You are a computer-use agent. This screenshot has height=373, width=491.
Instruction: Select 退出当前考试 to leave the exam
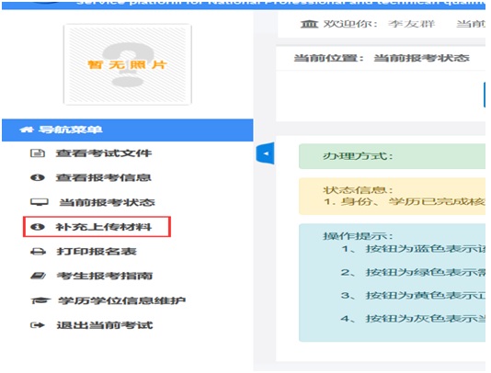(105, 325)
